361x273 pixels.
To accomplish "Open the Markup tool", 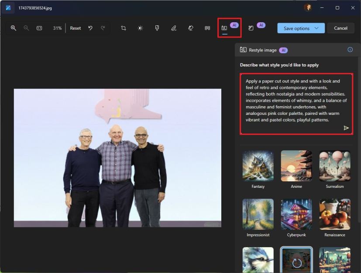I will (x=174, y=28).
